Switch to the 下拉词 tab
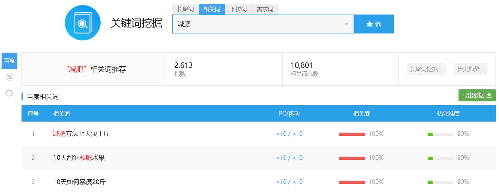Viewport: 499px width, 192px height. pyautogui.click(x=238, y=9)
